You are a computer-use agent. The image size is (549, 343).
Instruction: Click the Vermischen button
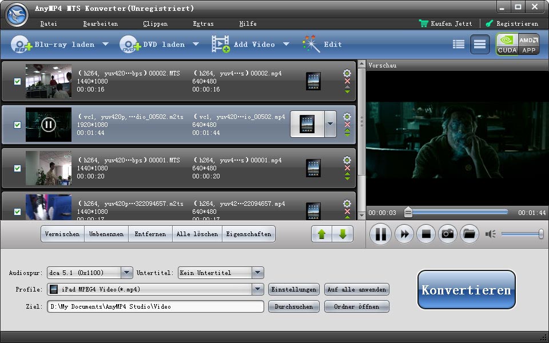62,234
